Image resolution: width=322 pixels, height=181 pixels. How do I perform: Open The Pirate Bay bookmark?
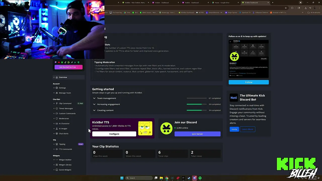[116, 13]
